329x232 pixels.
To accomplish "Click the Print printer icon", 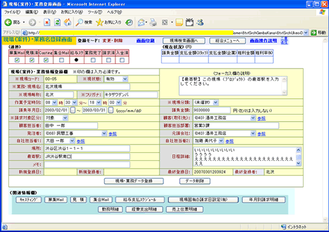I will pyautogui.click(x=153, y=22).
